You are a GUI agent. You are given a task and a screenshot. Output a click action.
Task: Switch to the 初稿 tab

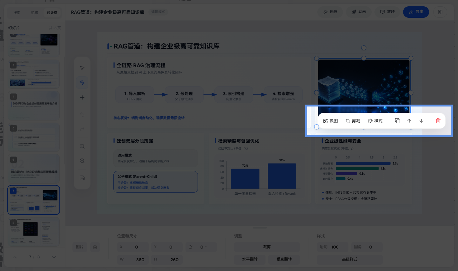(x=34, y=13)
